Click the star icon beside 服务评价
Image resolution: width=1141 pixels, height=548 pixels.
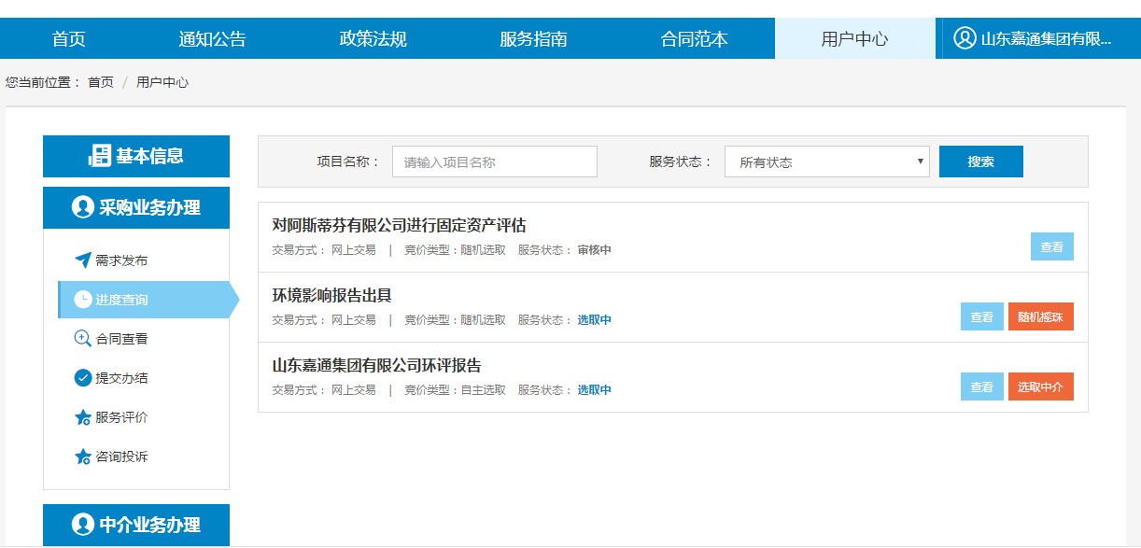point(83,417)
